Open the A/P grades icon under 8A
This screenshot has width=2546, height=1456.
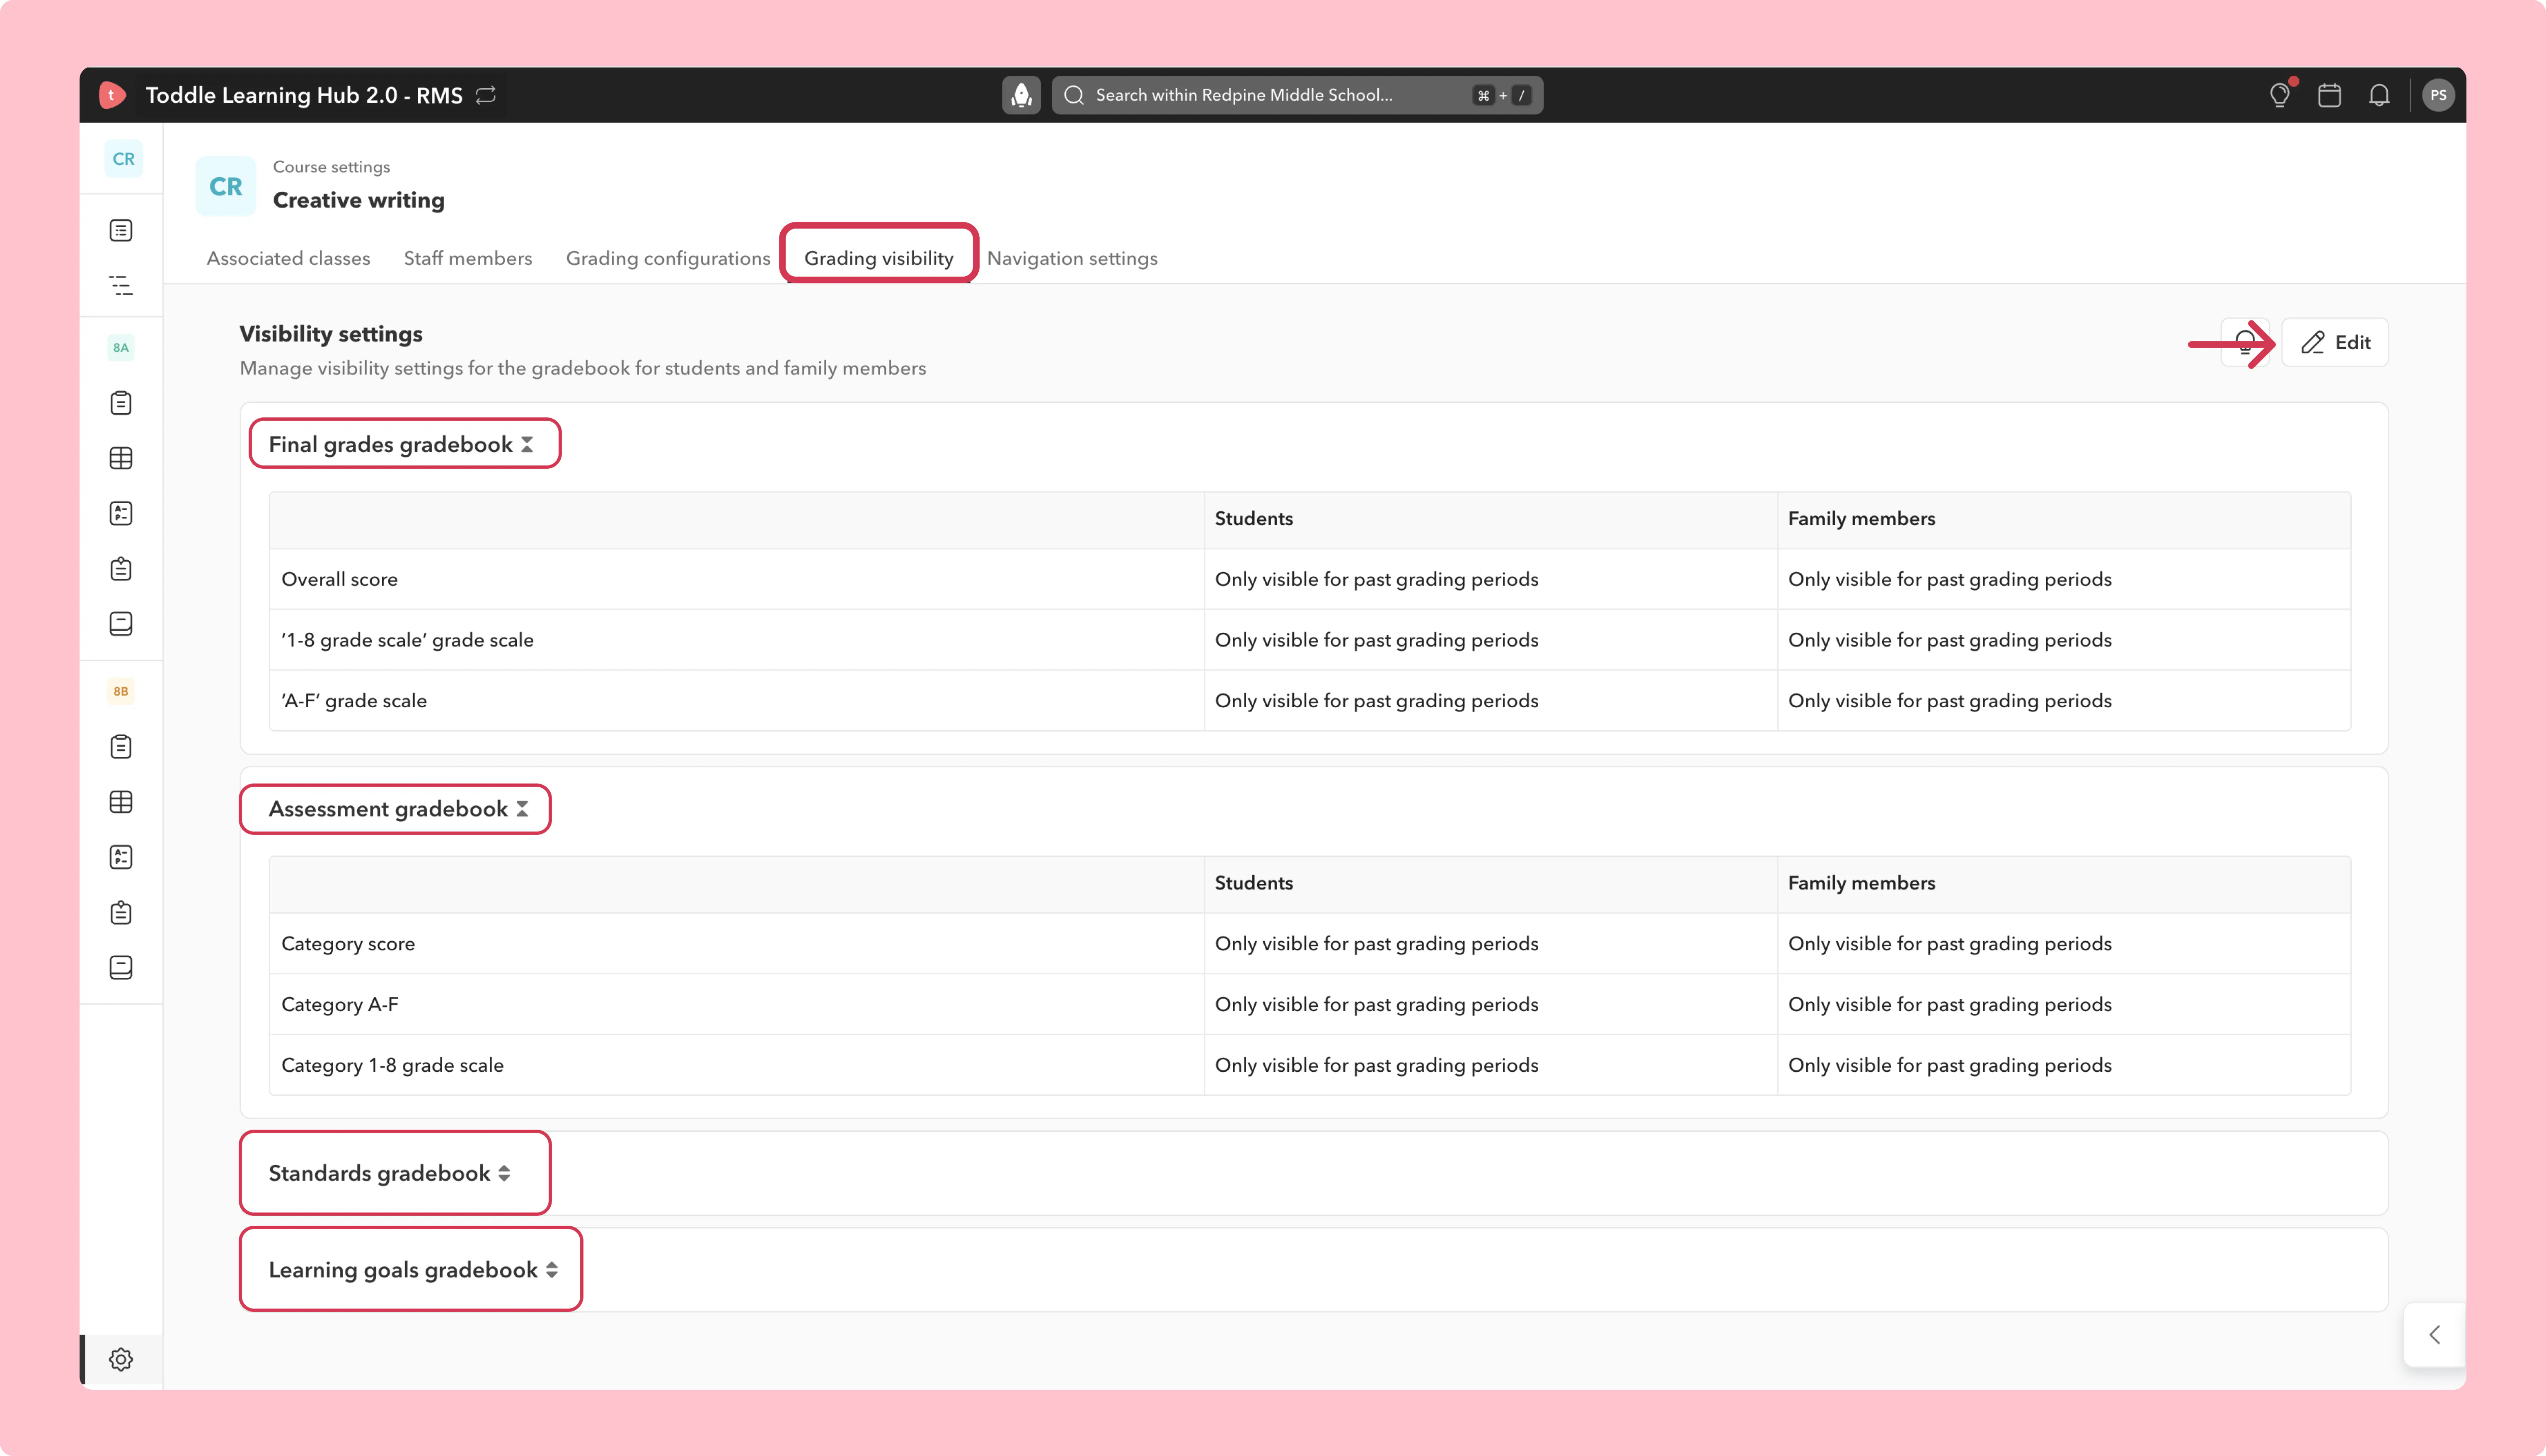point(121,514)
